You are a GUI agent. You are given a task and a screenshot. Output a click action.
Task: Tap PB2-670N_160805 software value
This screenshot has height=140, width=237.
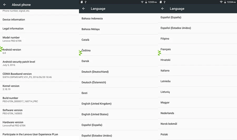[x=12, y=113]
